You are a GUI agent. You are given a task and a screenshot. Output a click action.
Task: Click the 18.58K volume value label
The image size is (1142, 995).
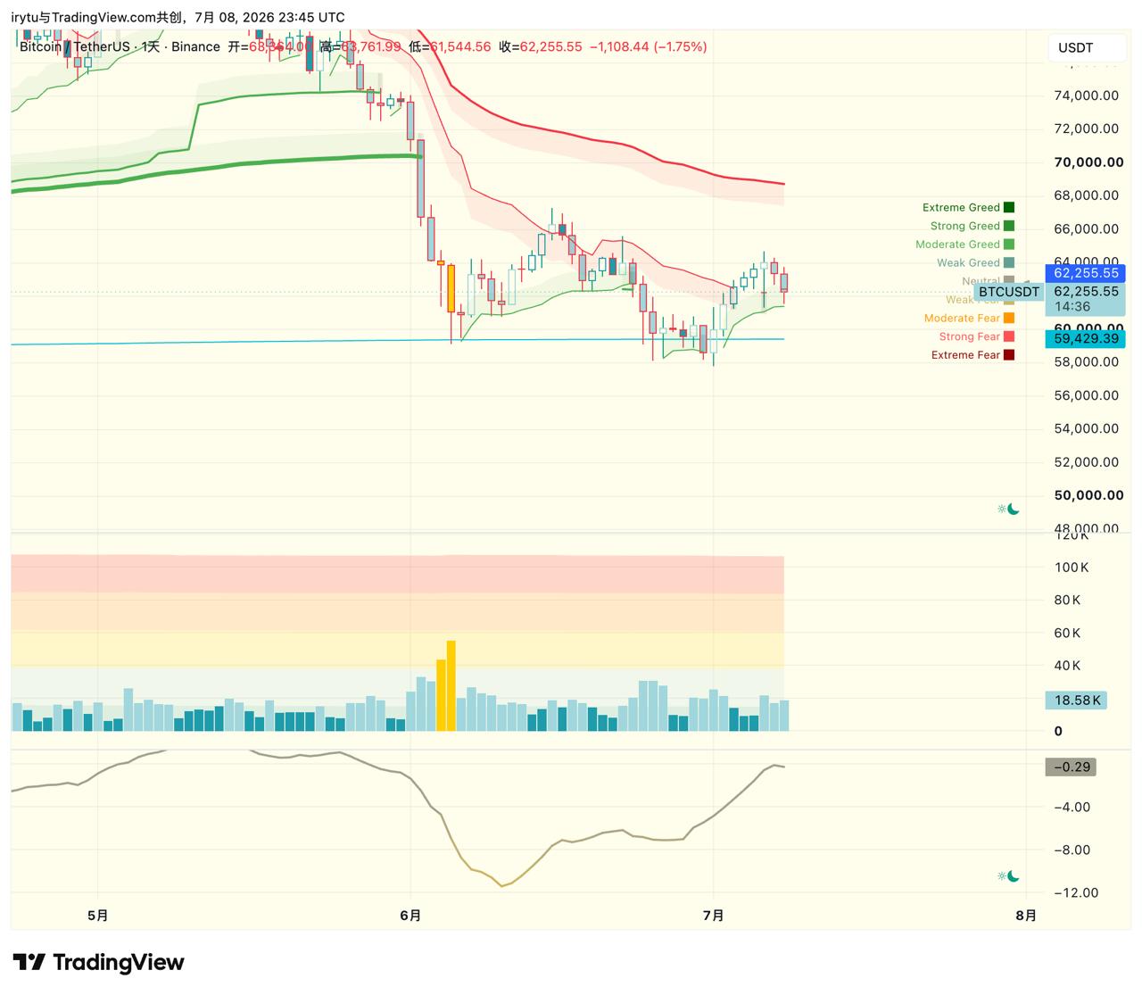click(x=1076, y=701)
